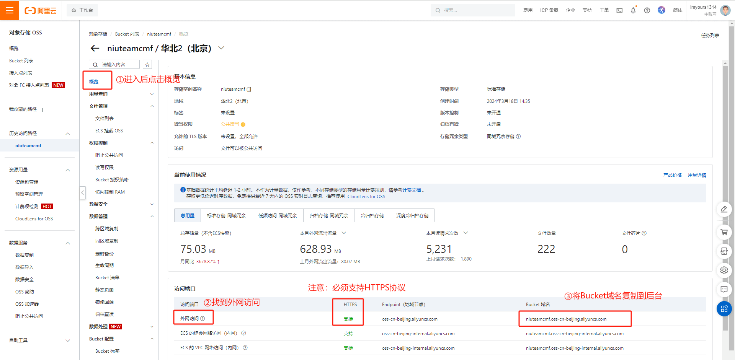Viewport: 735px width, 360px height.
Task: Open the shopping cart floating icon
Action: (724, 232)
